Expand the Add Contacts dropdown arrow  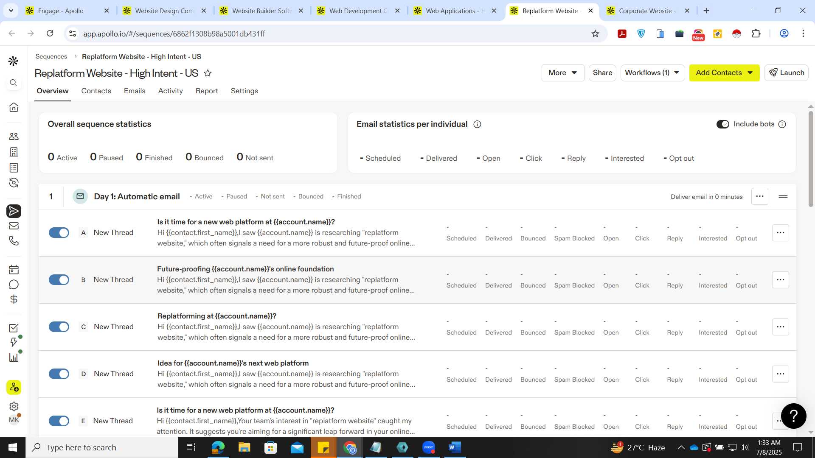pos(750,73)
